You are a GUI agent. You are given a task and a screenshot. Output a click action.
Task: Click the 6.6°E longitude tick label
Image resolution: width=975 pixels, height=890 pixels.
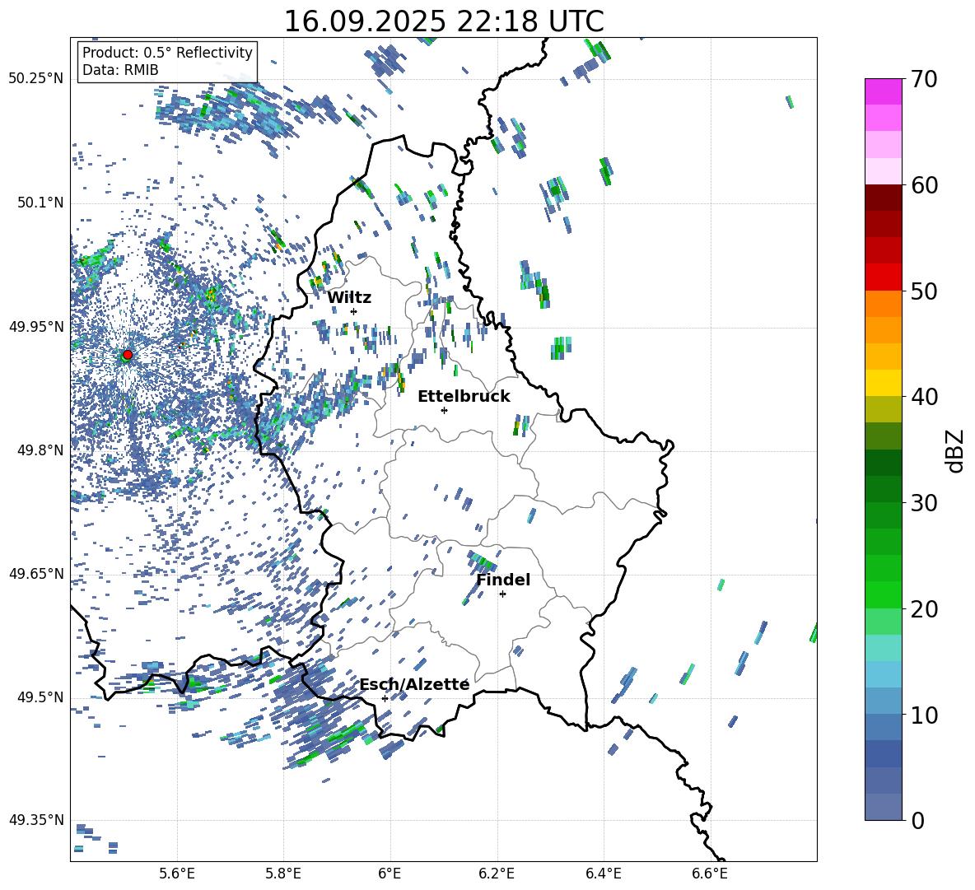coord(710,873)
